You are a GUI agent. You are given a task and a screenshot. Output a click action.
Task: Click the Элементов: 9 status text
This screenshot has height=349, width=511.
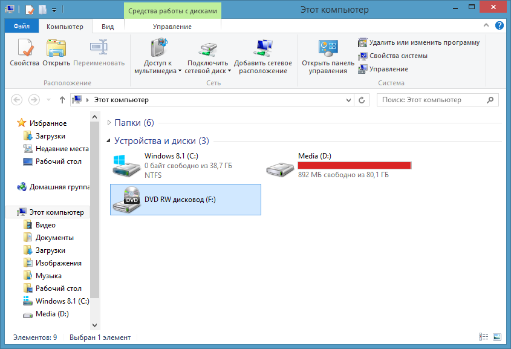tap(35, 338)
